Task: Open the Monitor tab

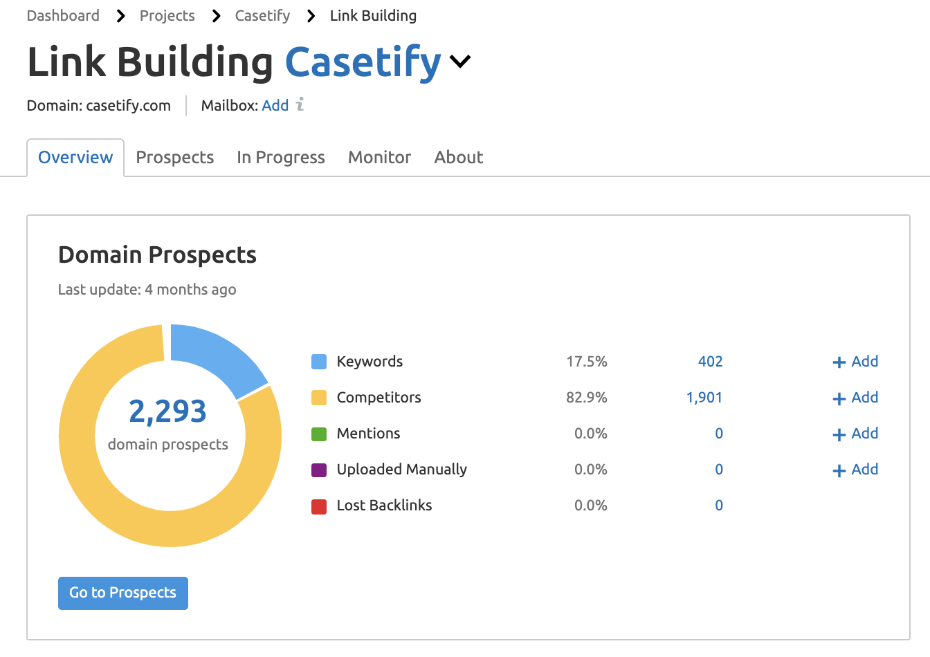Action: coord(379,158)
